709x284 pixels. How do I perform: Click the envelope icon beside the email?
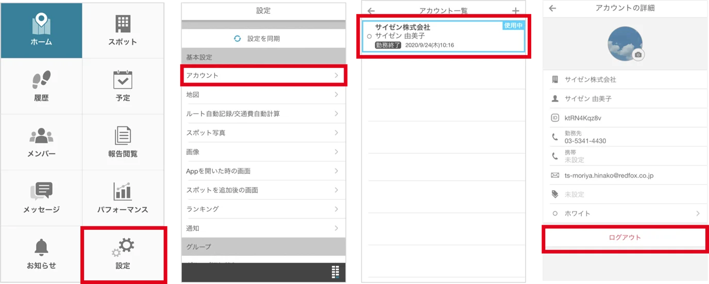(555, 175)
